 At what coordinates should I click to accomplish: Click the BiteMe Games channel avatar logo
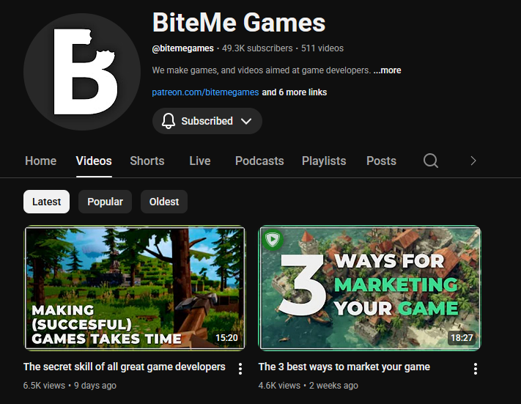[82, 72]
